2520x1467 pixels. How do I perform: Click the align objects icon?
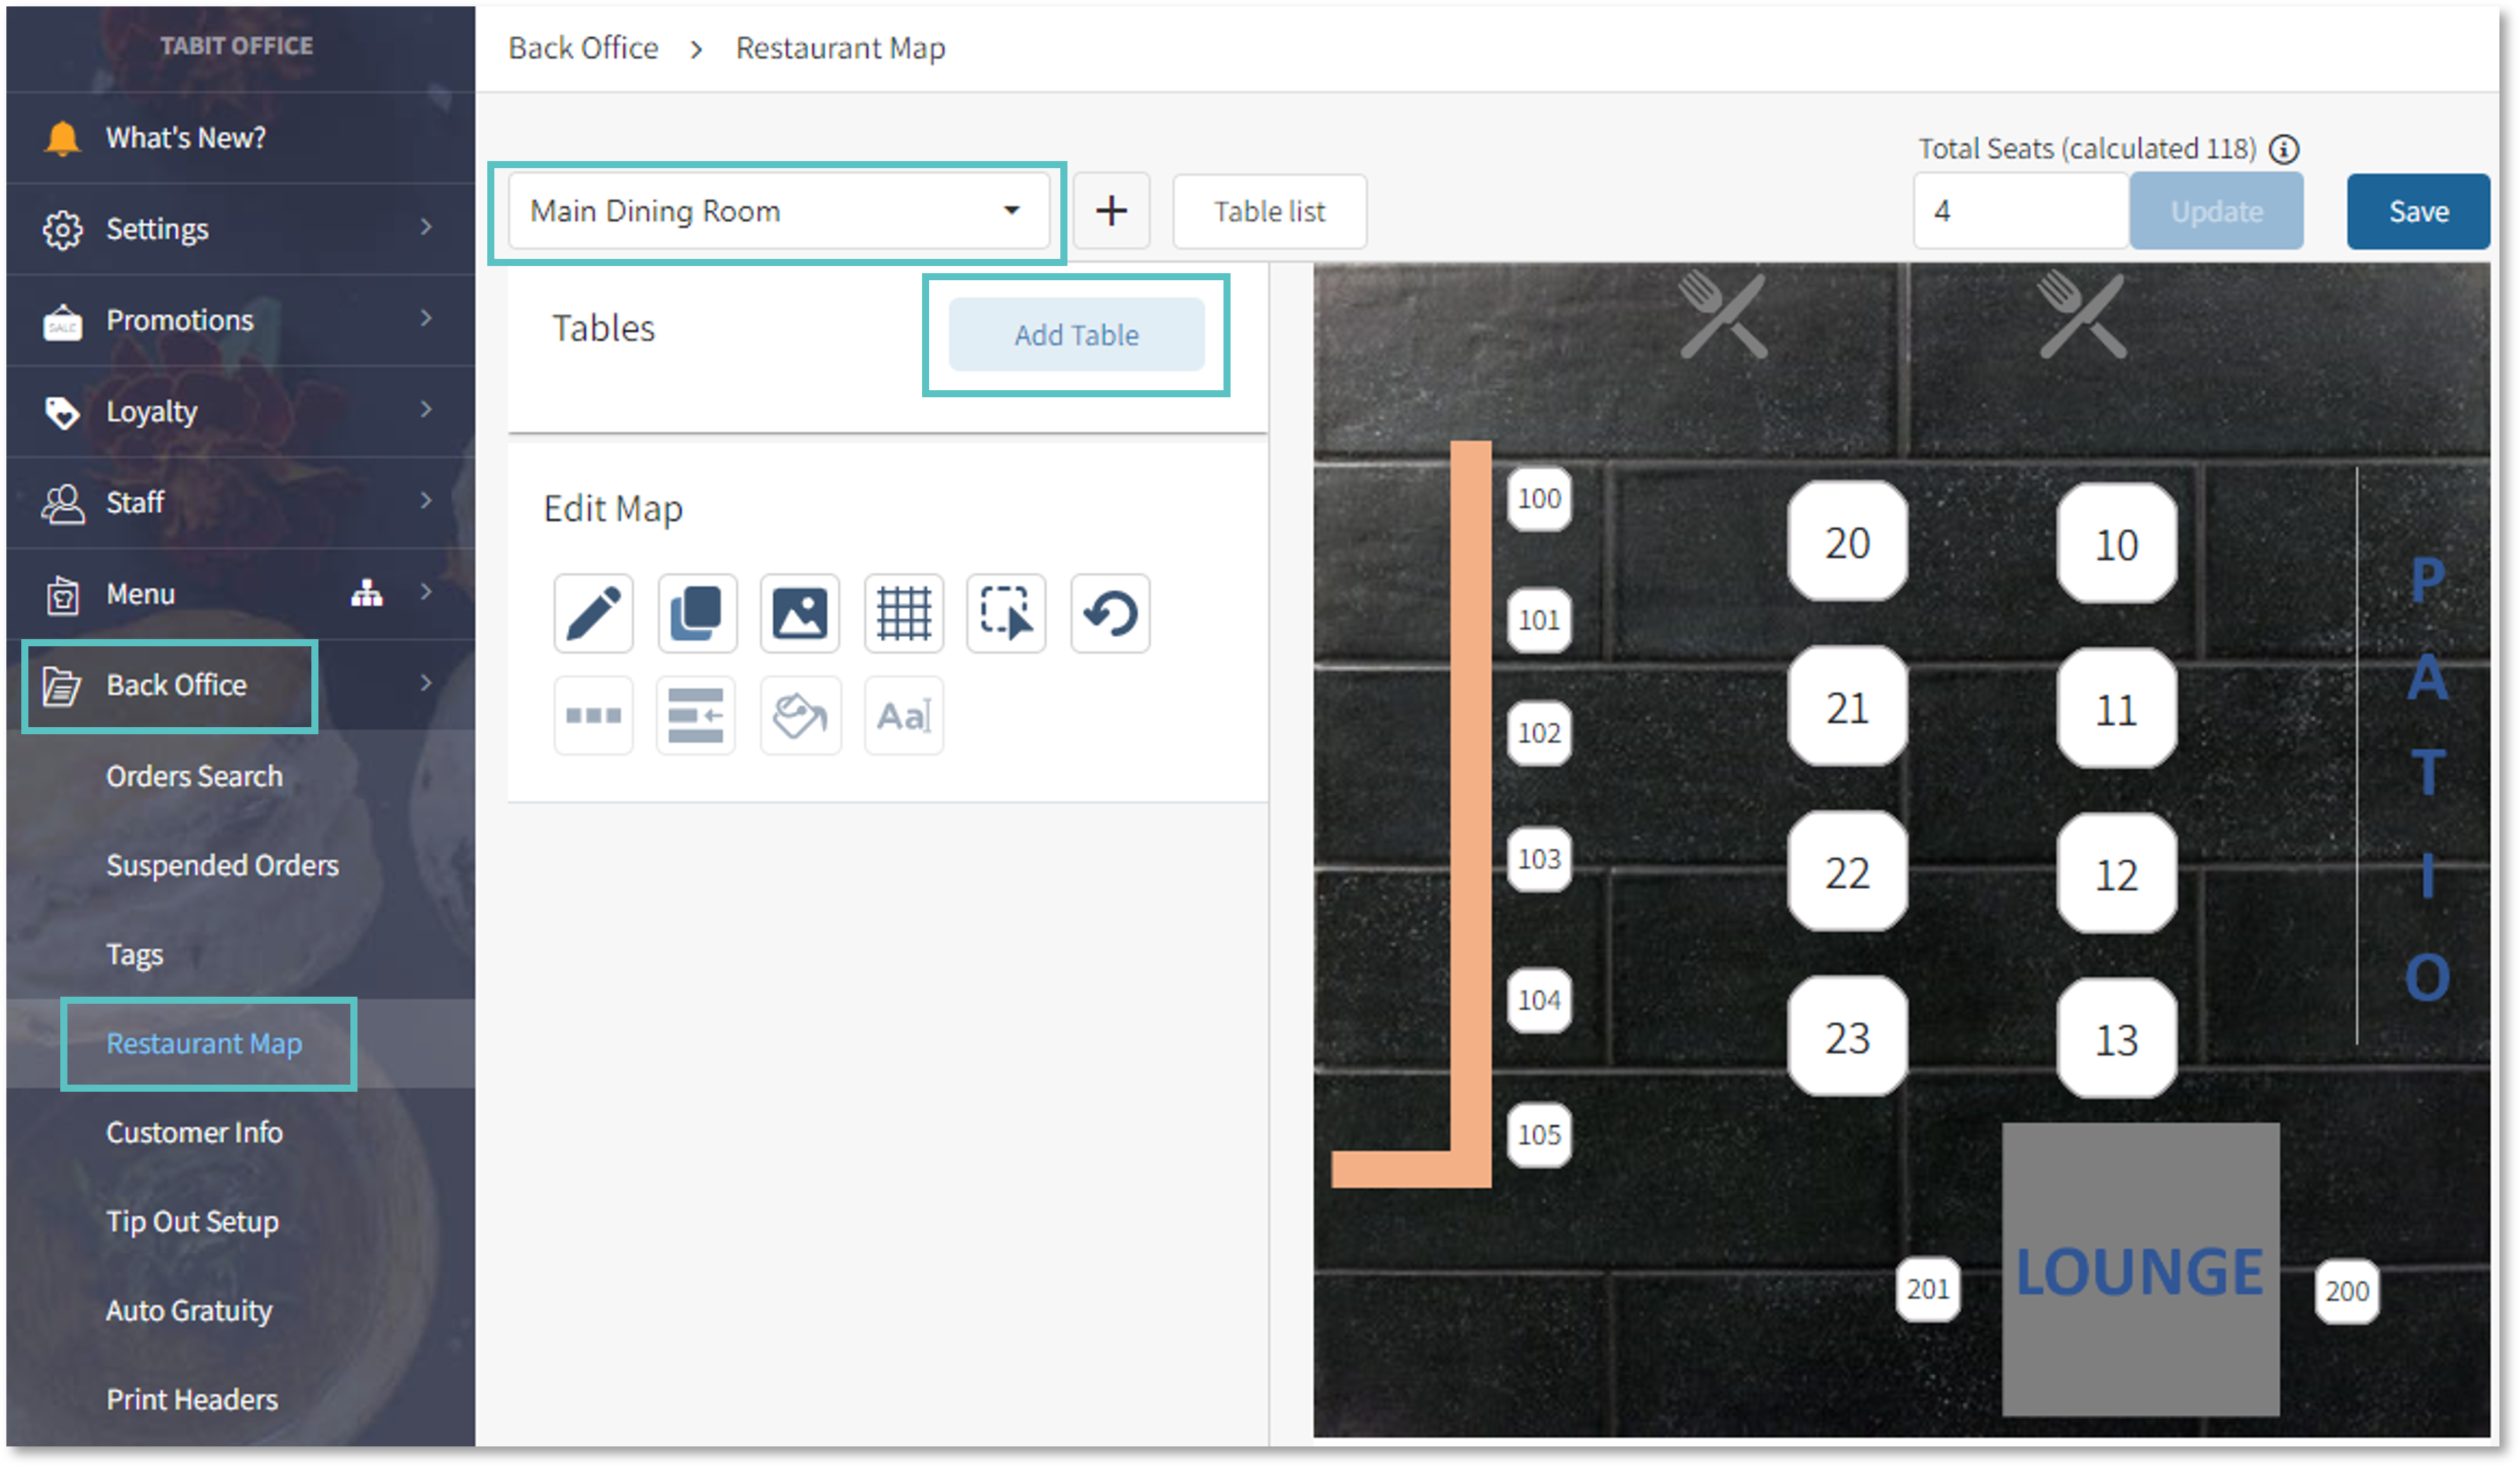(x=696, y=716)
